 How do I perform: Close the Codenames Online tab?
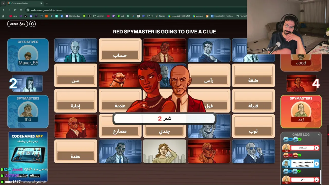tap(41, 3)
